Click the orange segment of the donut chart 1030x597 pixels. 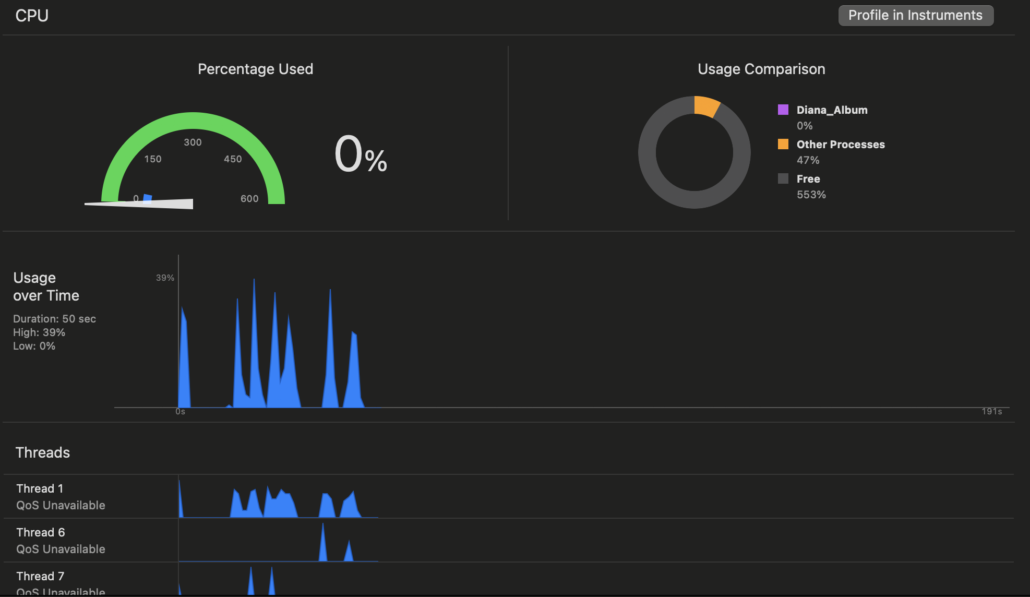coord(706,106)
